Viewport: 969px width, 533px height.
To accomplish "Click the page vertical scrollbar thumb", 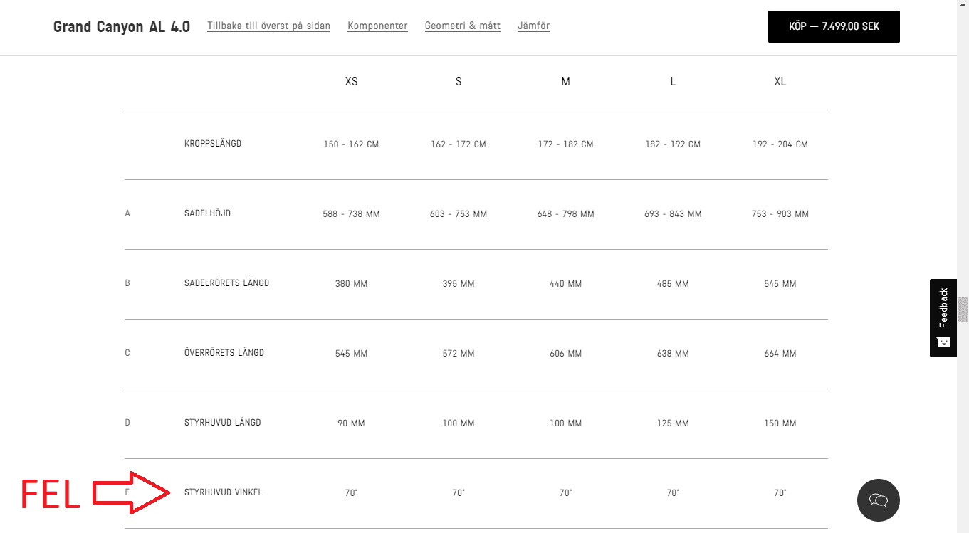I will [963, 310].
